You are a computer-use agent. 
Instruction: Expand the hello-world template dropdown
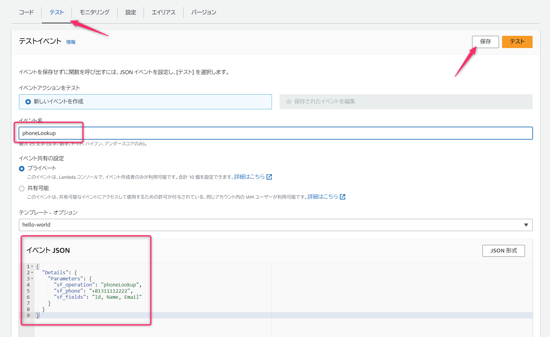pyautogui.click(x=276, y=225)
